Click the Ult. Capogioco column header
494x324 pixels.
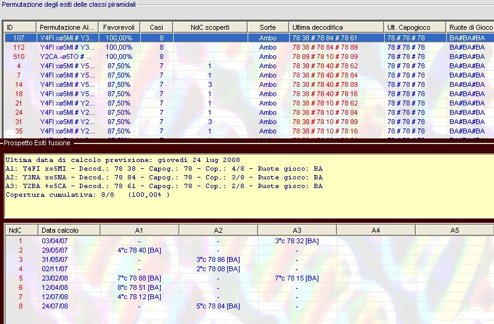click(415, 27)
